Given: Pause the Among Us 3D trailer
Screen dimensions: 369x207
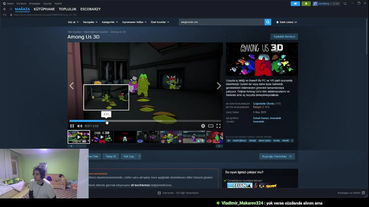Looking at the screenshot, I should point(72,126).
